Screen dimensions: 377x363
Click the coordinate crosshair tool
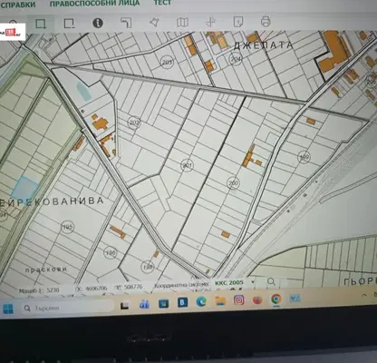210,22
